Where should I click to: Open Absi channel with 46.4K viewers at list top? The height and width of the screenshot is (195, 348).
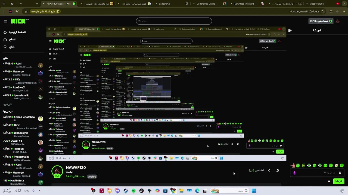coord(23,65)
